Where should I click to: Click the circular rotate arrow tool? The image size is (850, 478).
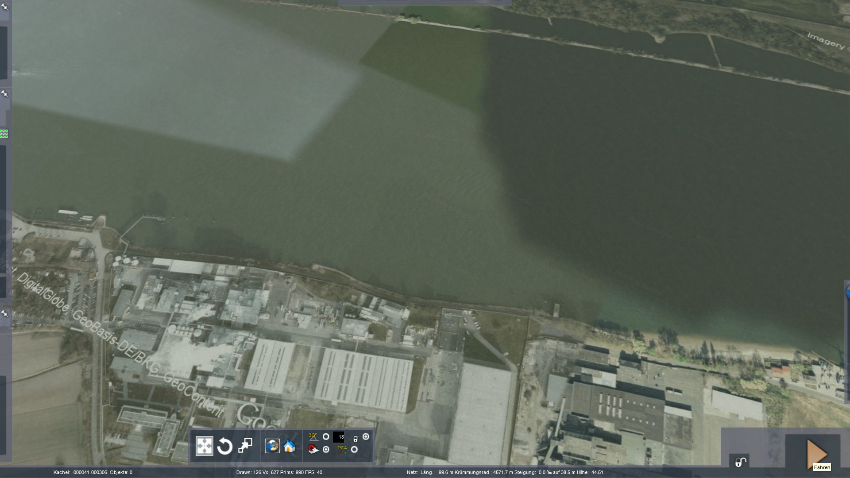225,446
